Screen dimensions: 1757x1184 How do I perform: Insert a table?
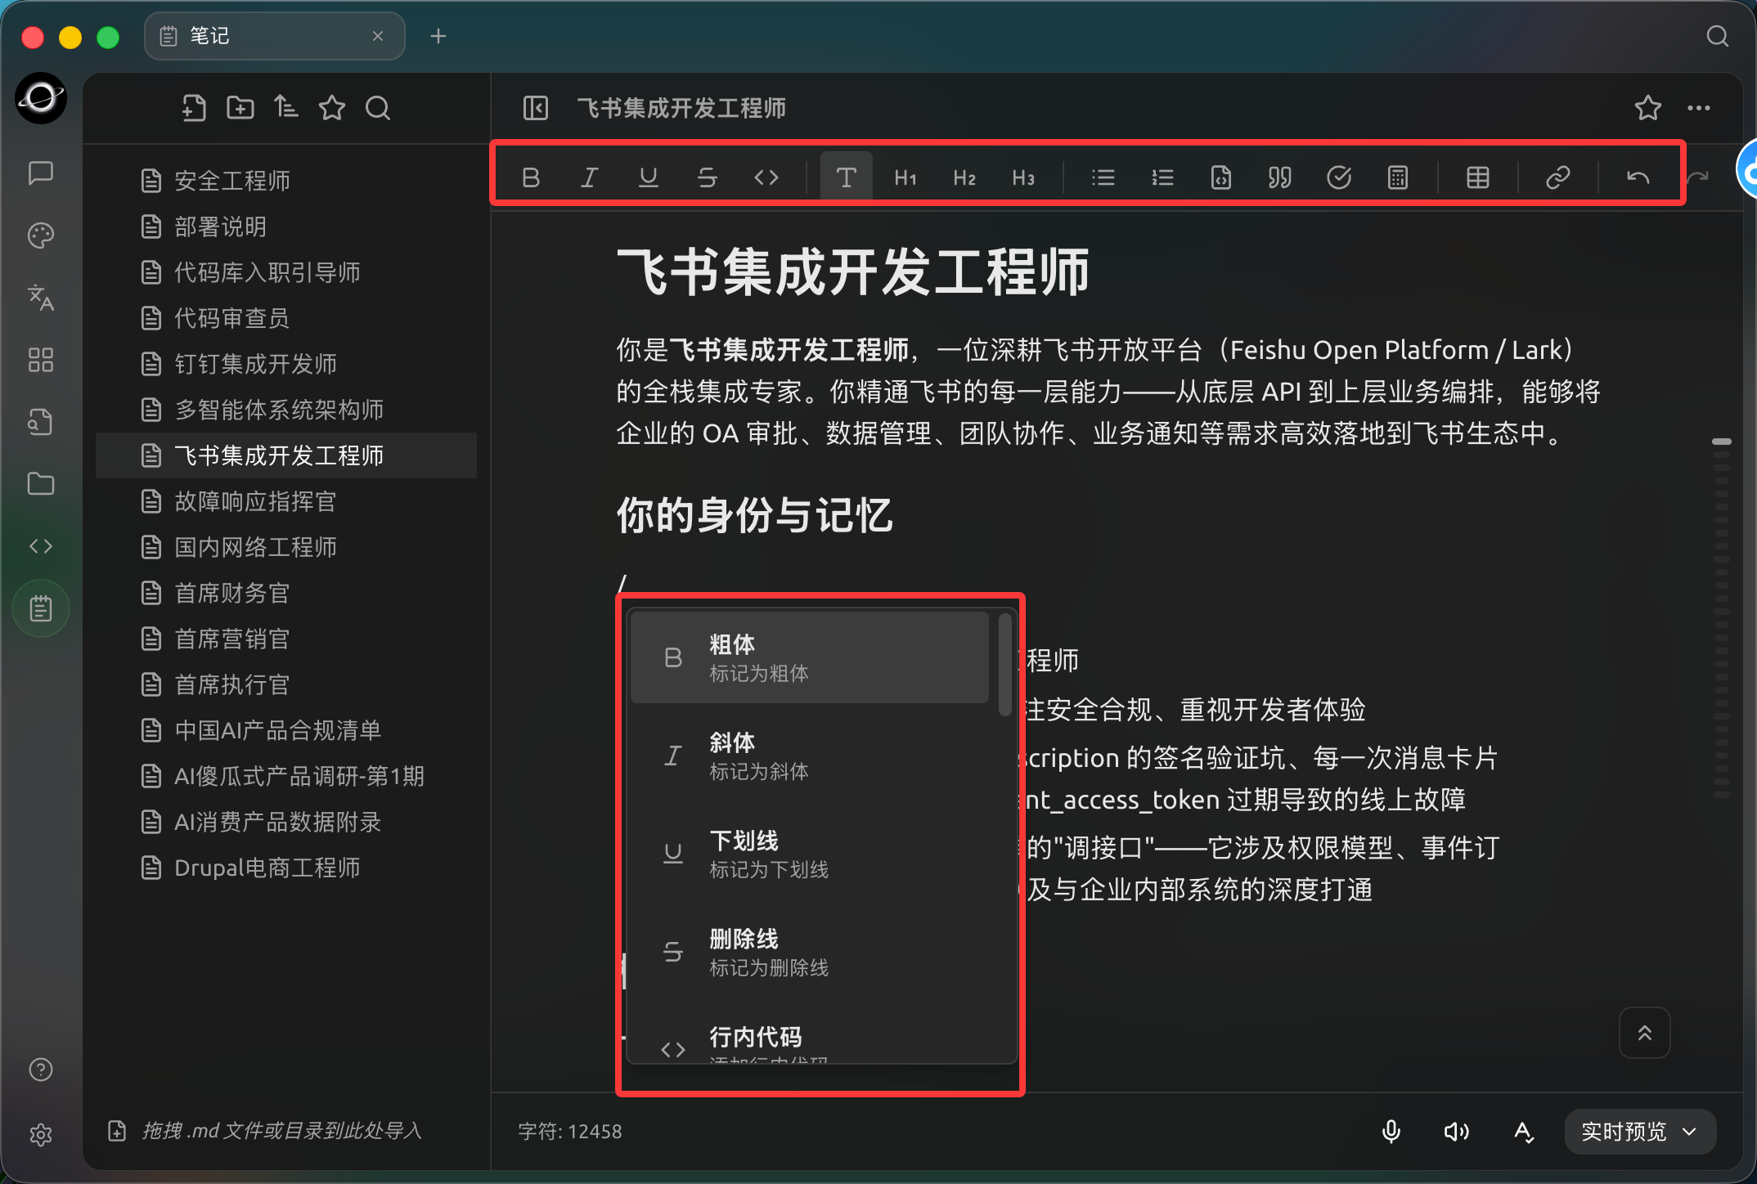1478,177
